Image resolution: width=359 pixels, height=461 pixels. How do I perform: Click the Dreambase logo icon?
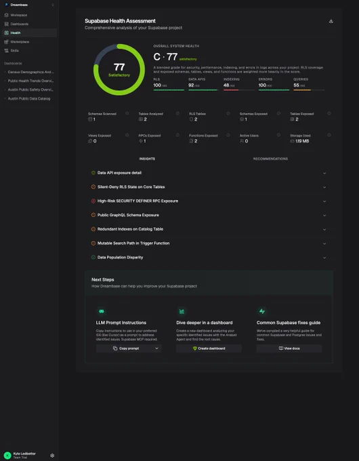(x=7, y=5)
